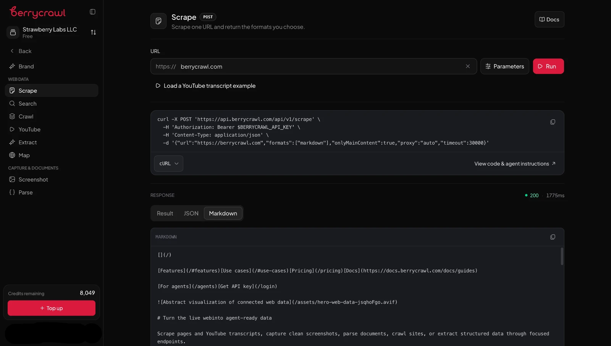Screen dimensions: 611x346
Task: Focus the URL input field
Action: (314, 66)
